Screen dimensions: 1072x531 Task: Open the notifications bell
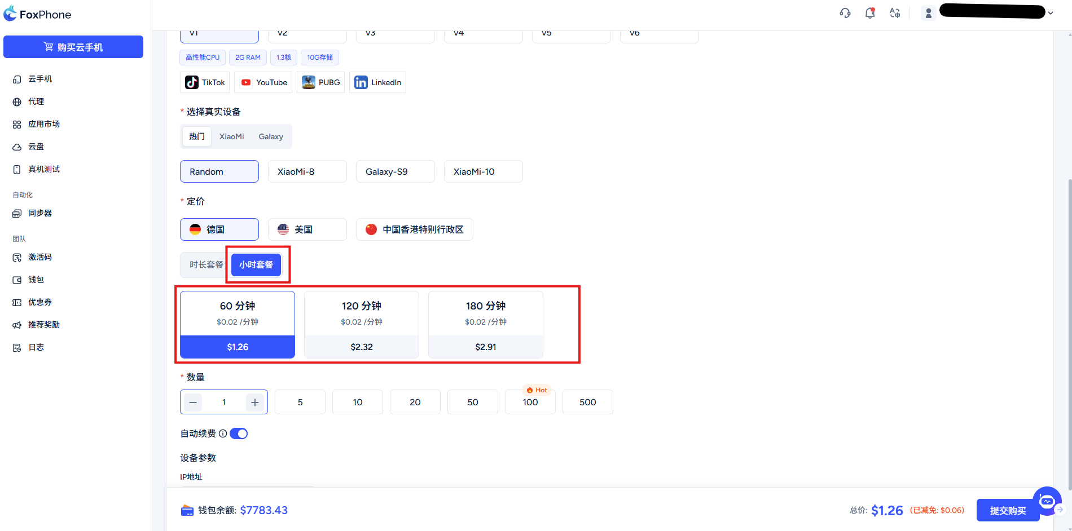869,13
